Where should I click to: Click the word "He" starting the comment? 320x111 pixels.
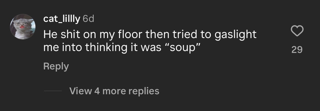pos(49,35)
